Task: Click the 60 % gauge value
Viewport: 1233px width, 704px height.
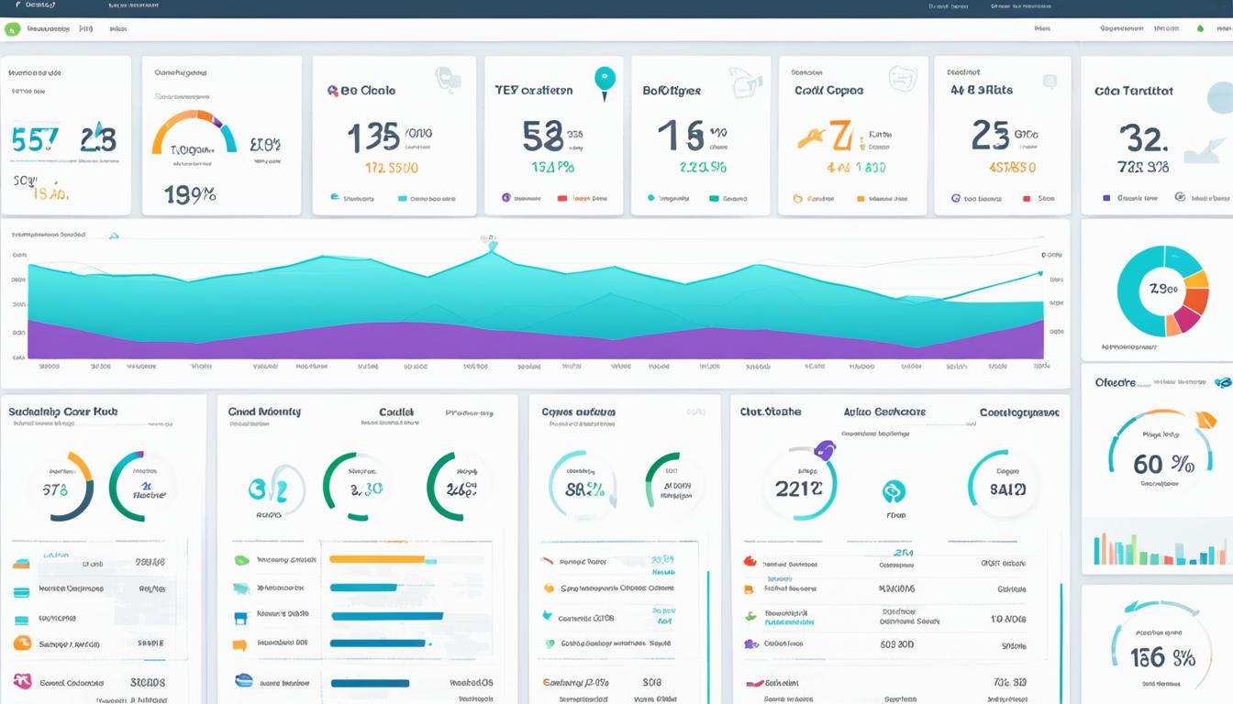Action: pyautogui.click(x=1164, y=464)
